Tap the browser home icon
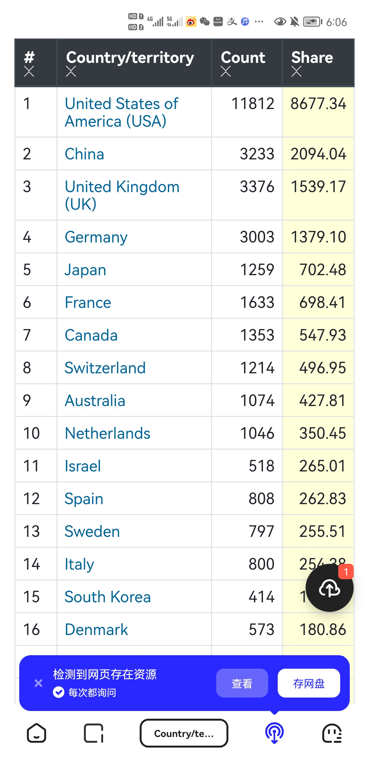Screen dimensions: 369x762 (x=37, y=733)
